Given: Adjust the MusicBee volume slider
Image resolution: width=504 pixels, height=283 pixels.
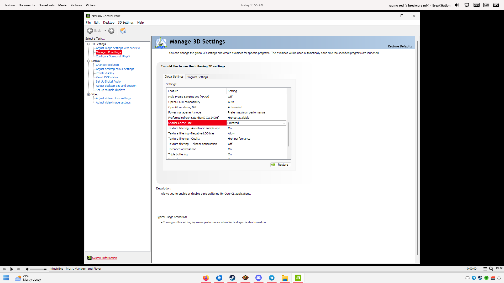Looking at the screenshot, I should click(38, 269).
